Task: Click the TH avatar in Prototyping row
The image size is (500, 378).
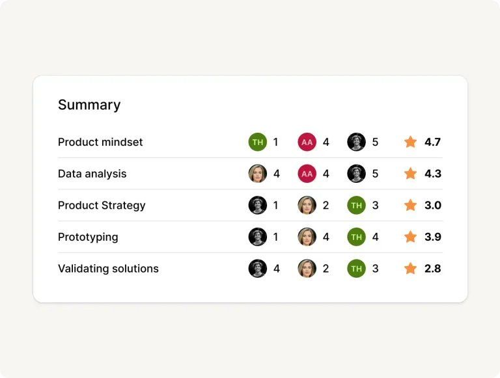Action: click(x=356, y=237)
